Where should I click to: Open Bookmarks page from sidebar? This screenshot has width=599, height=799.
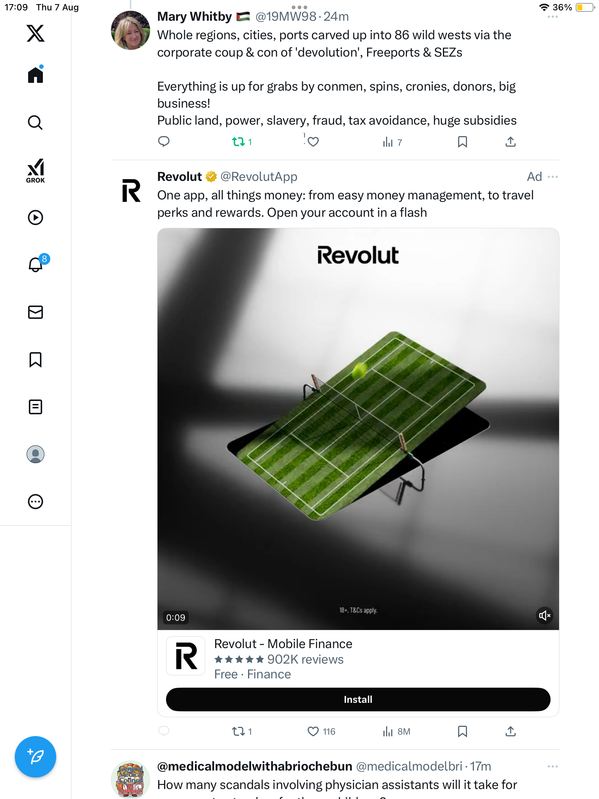point(35,360)
